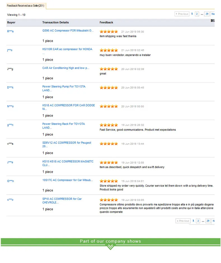The height and width of the screenshot is (263, 221).
Task: Open buyer N***o profile
Action: 10,106
